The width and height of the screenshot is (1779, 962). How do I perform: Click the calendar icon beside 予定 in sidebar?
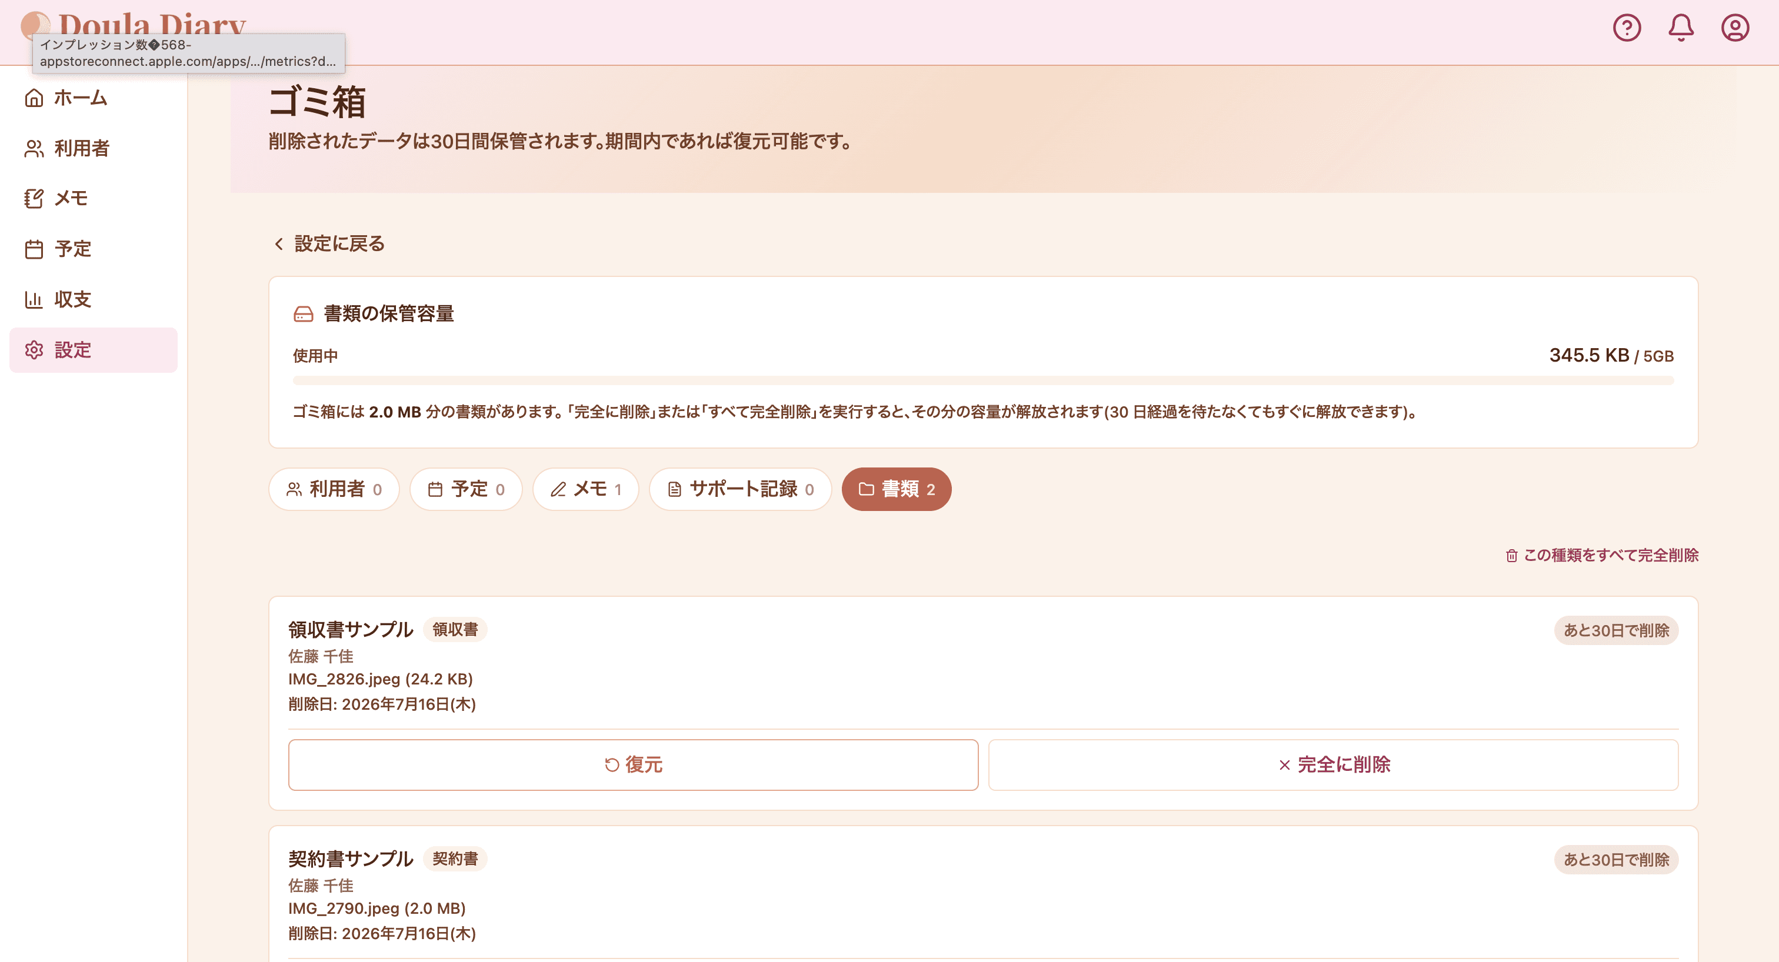(x=34, y=249)
